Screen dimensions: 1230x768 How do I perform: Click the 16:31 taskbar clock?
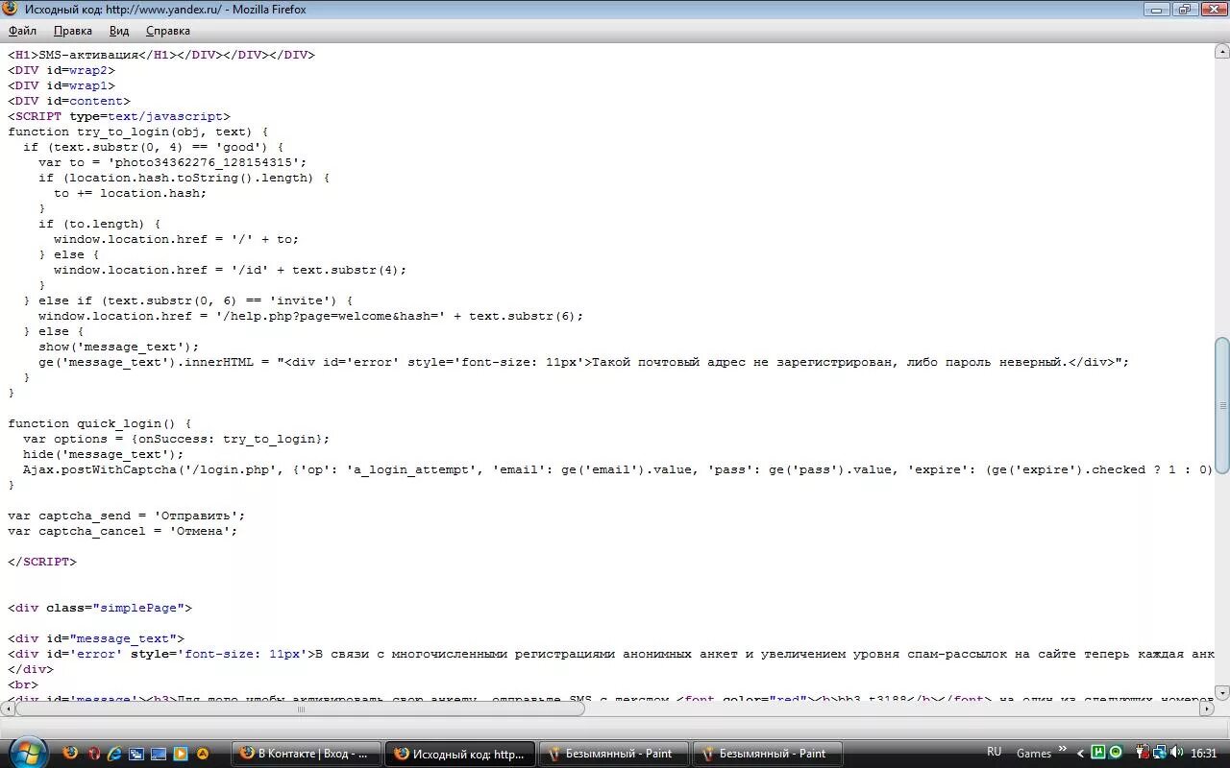1203,754
